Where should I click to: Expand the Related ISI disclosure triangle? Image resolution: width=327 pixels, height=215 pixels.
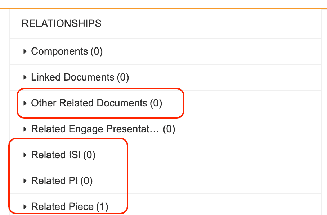click(25, 155)
